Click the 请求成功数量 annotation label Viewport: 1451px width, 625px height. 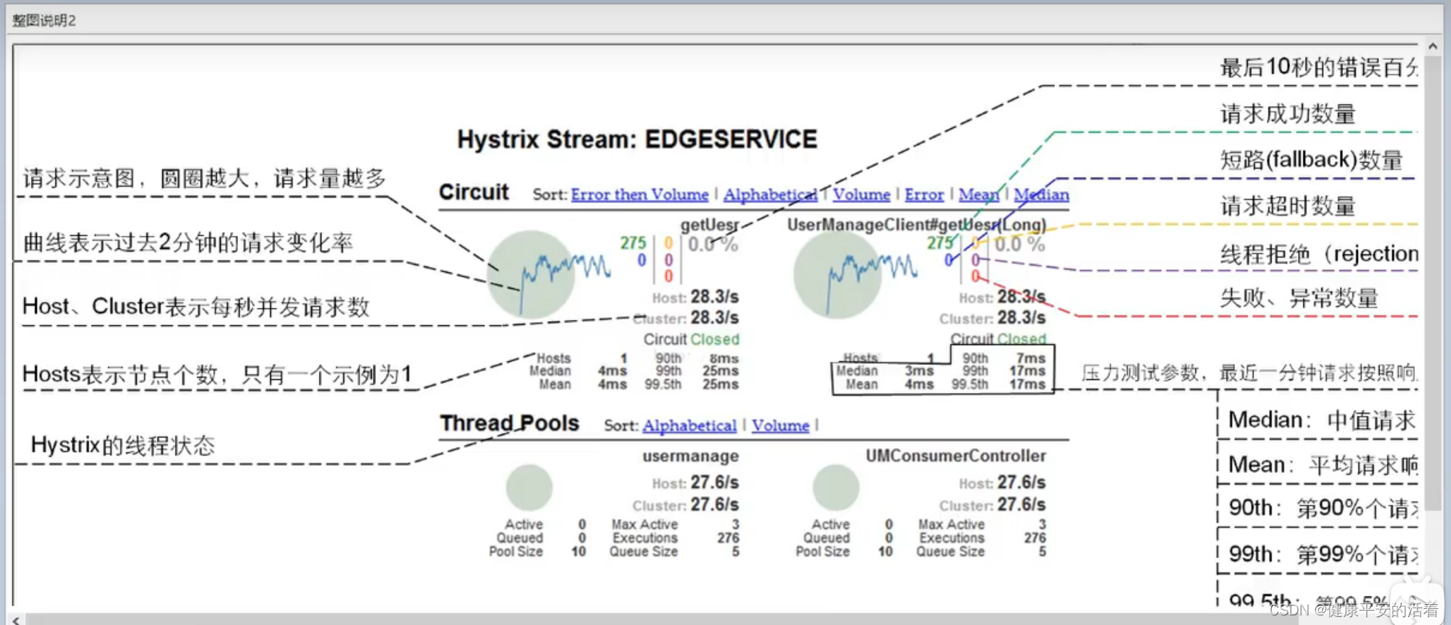(x=1288, y=114)
